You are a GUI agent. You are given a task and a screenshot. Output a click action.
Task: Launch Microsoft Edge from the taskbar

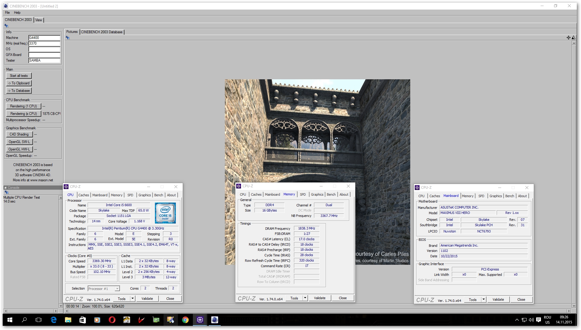coord(54,320)
